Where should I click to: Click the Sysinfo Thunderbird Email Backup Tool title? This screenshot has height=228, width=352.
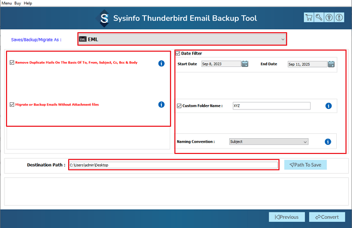185,18
